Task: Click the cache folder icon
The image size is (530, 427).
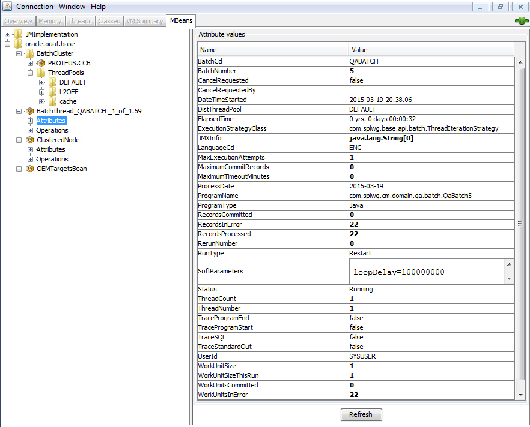Action: [x=53, y=101]
